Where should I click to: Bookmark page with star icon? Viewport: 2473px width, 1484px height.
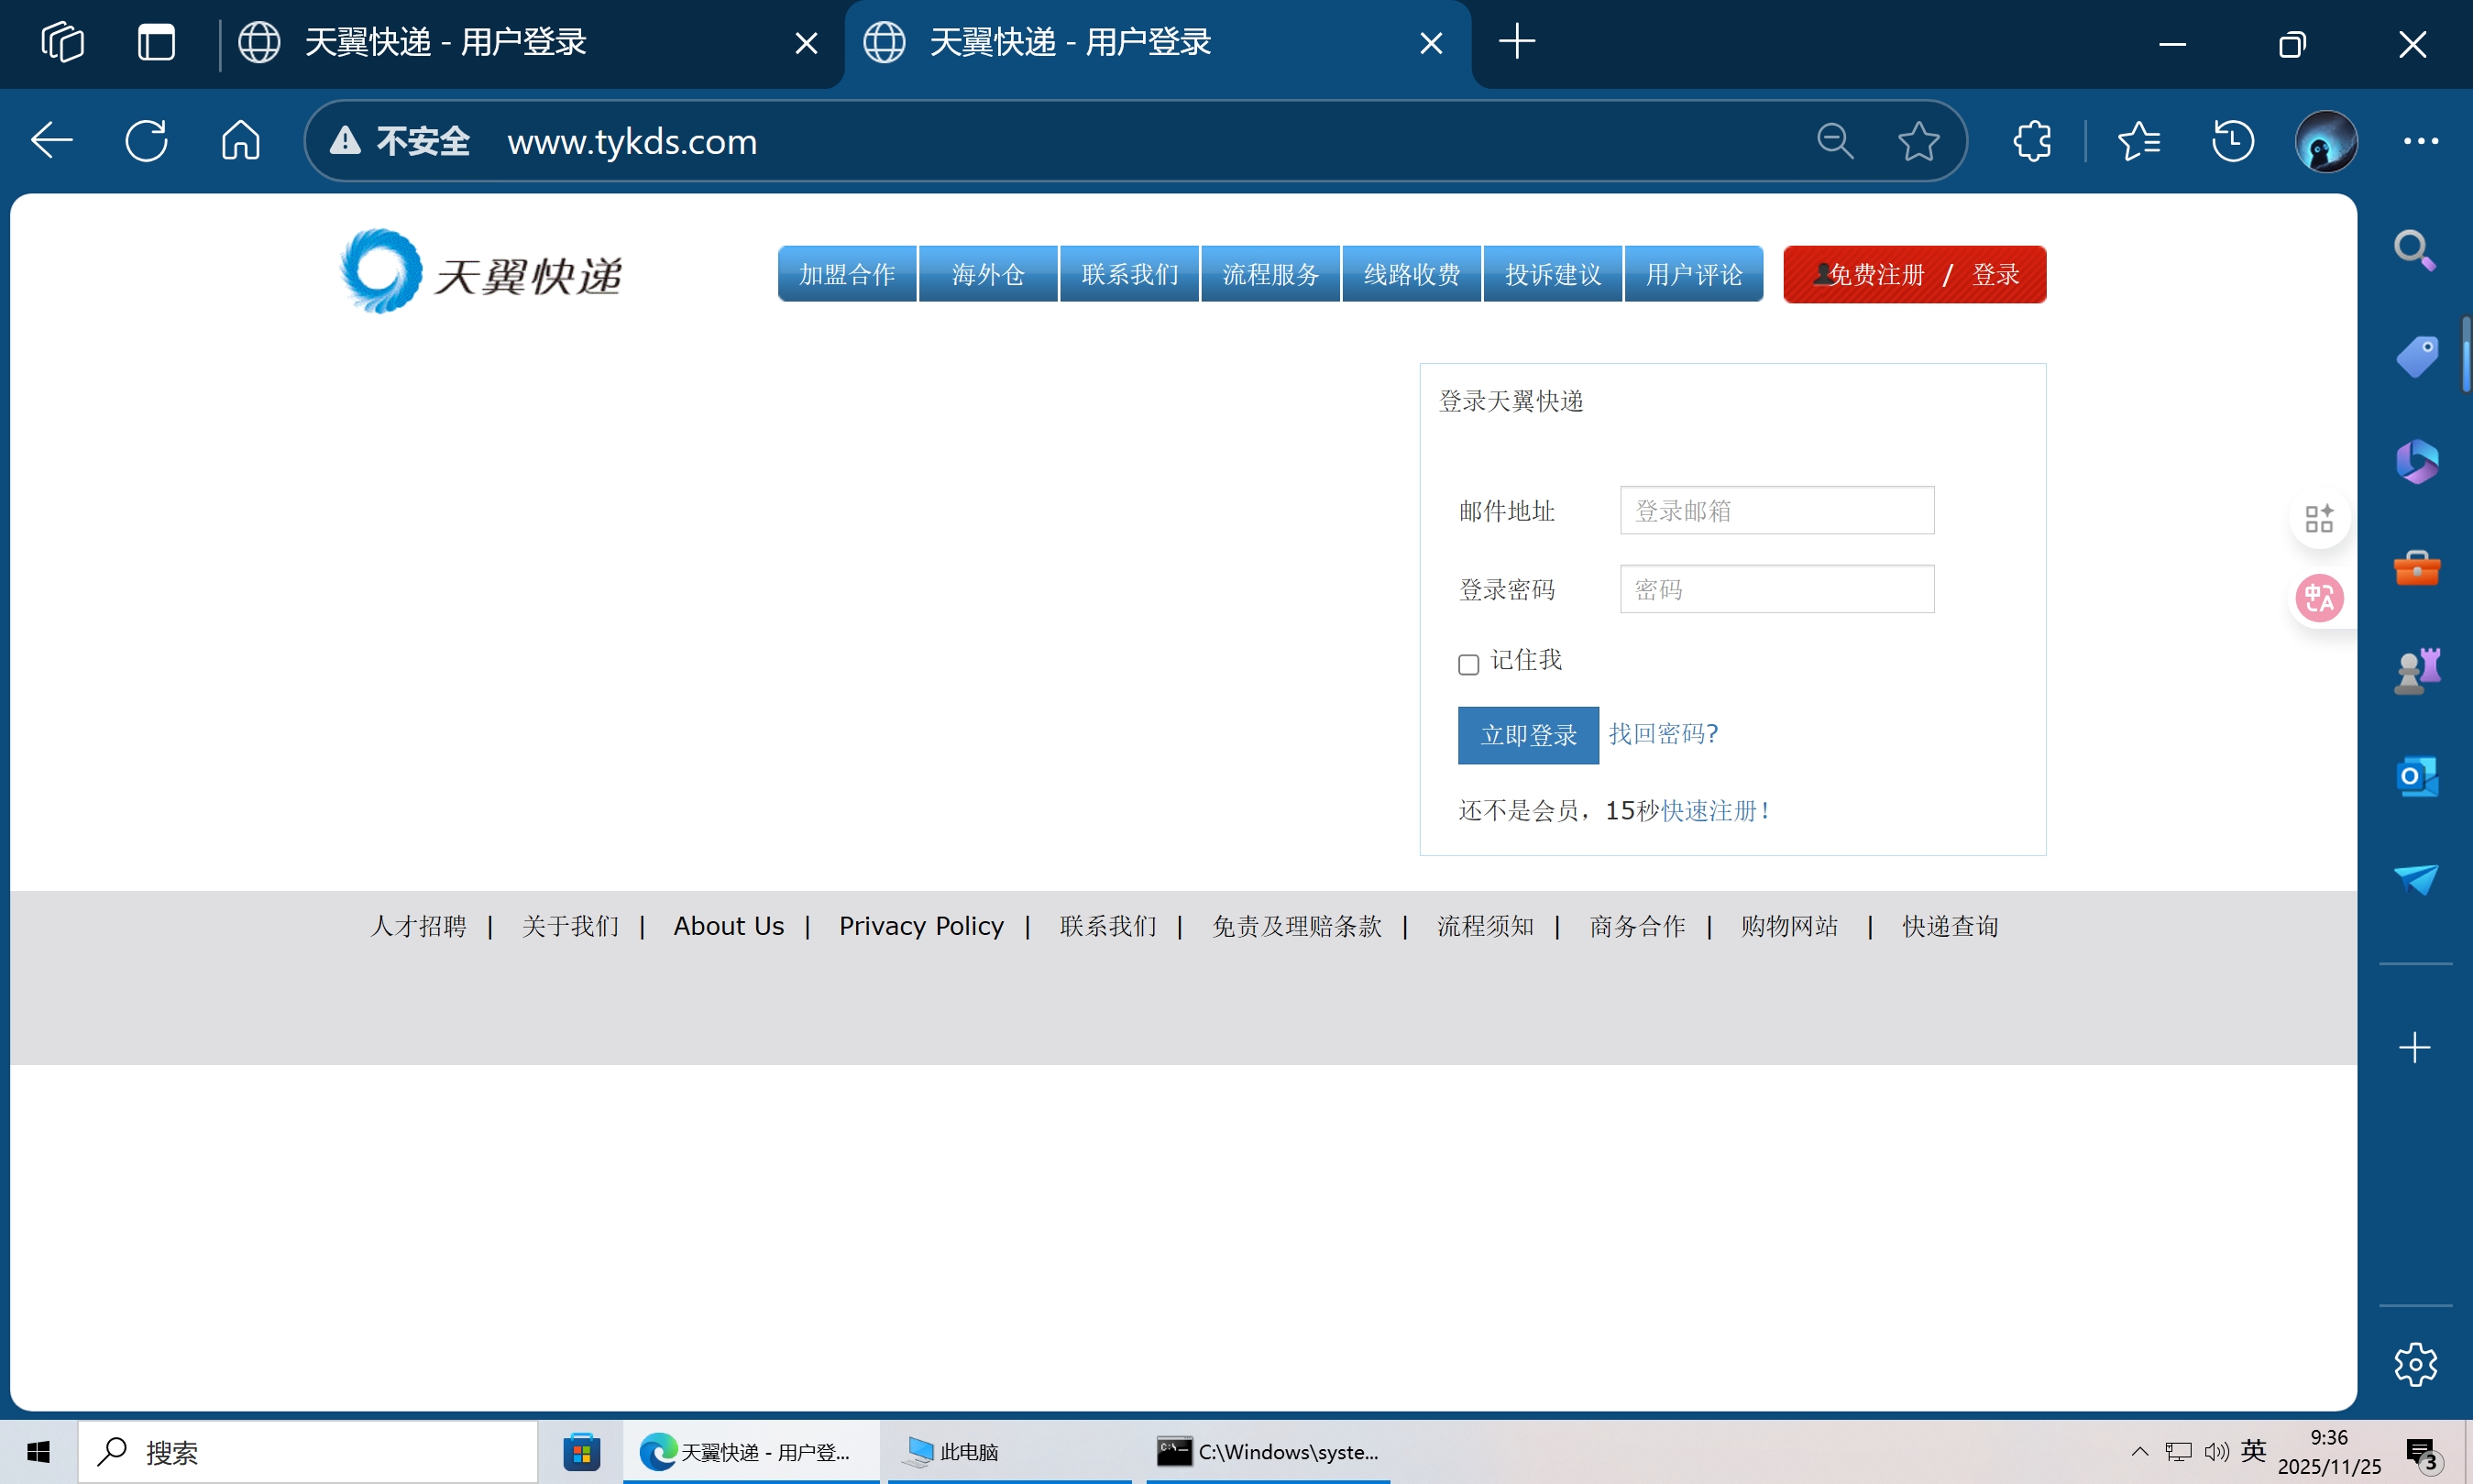pyautogui.click(x=1918, y=141)
